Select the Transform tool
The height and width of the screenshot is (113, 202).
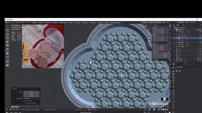point(8,45)
